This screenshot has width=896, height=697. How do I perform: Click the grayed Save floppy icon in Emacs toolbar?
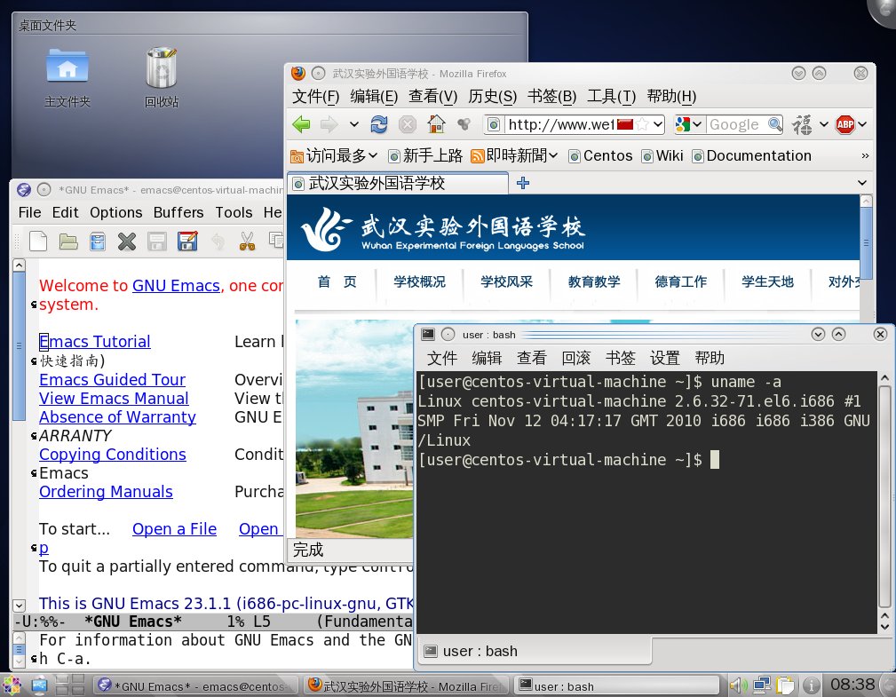point(157,242)
